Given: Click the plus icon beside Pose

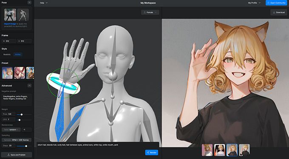Looking at the screenshot, I should pos(29,3).
